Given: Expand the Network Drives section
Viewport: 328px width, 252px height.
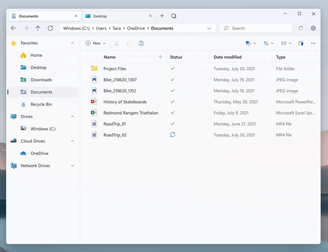Looking at the screenshot, I should (72, 166).
